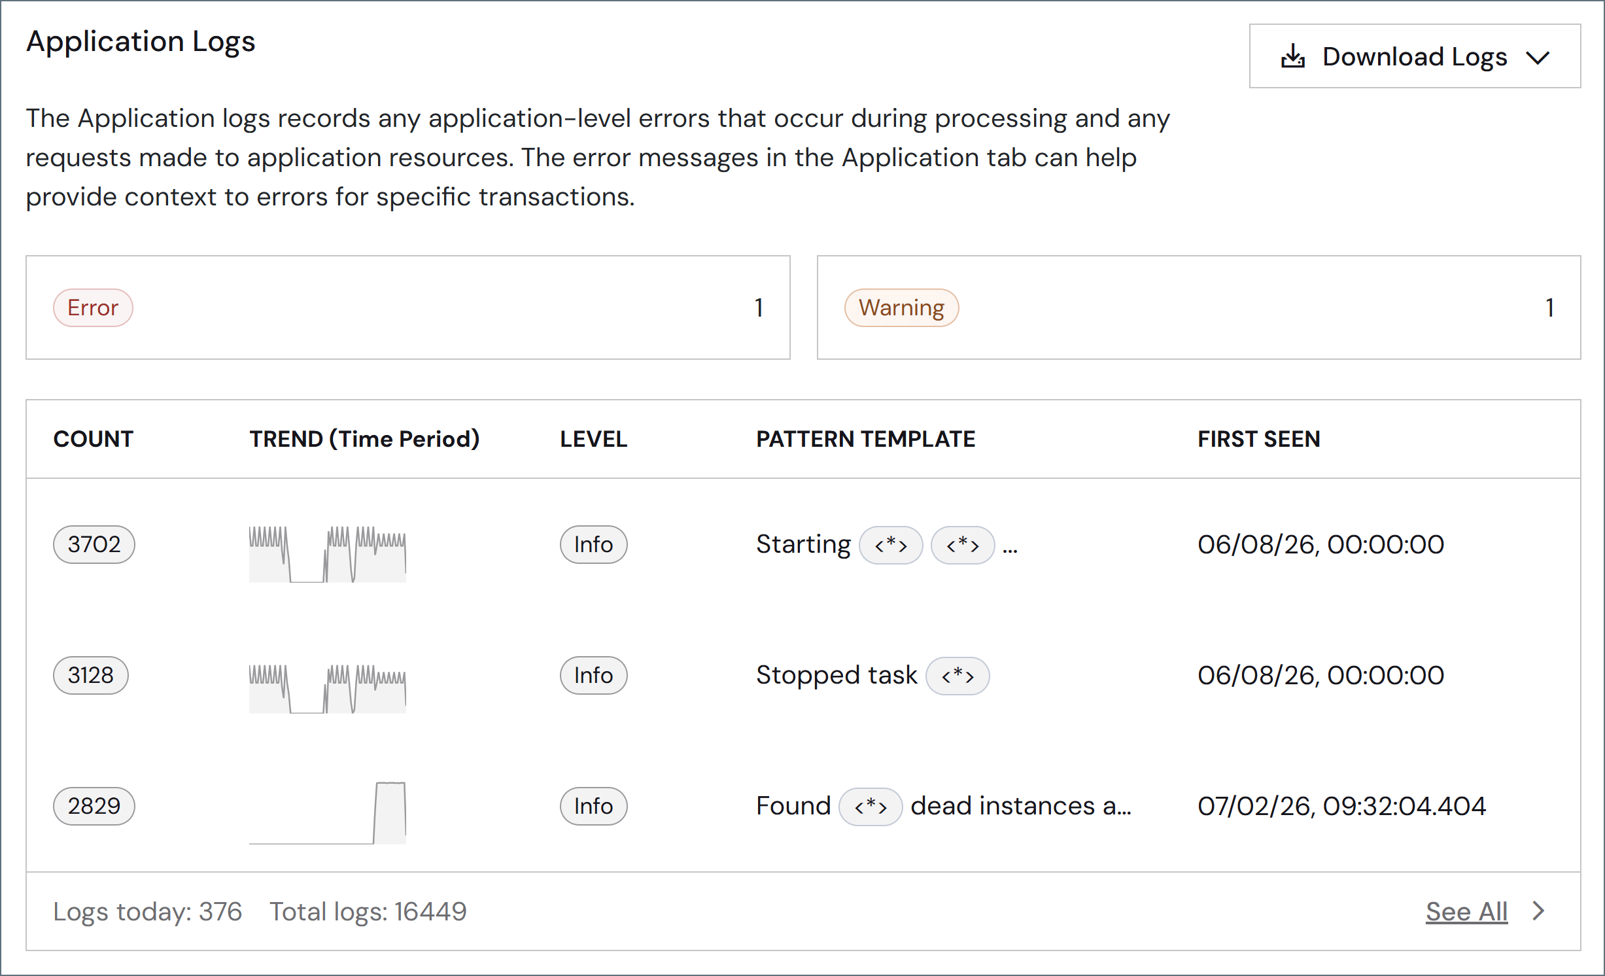Image resolution: width=1605 pixels, height=976 pixels.
Task: Click the FIRST SEEN column header
Action: coord(1258,439)
